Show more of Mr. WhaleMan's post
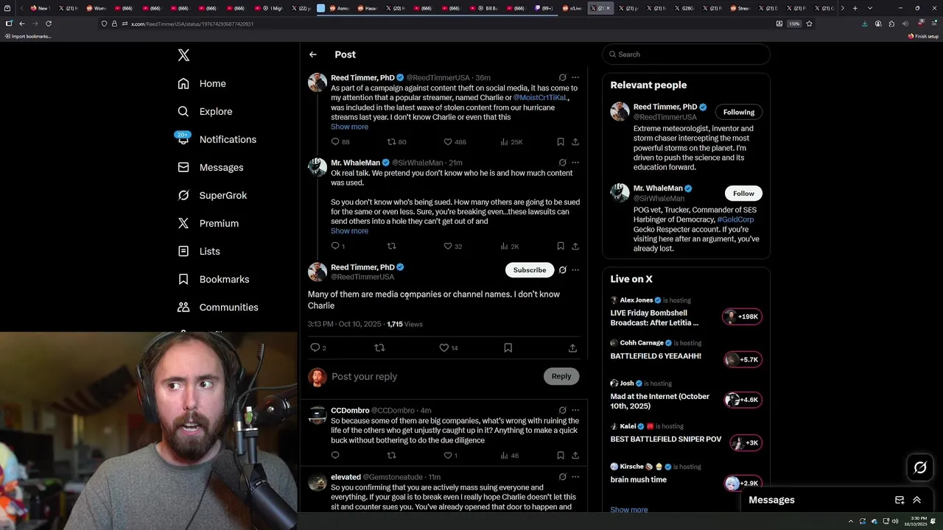Image resolution: width=943 pixels, height=530 pixels. (x=349, y=230)
